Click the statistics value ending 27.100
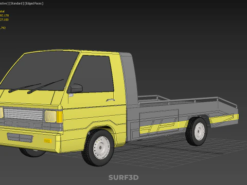Screen dimensions: 247x185 point(4,20)
